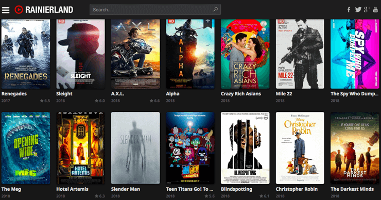Open the Crazy Rich Asians poster
Viewport: 381px width, 200px height.
(245, 54)
